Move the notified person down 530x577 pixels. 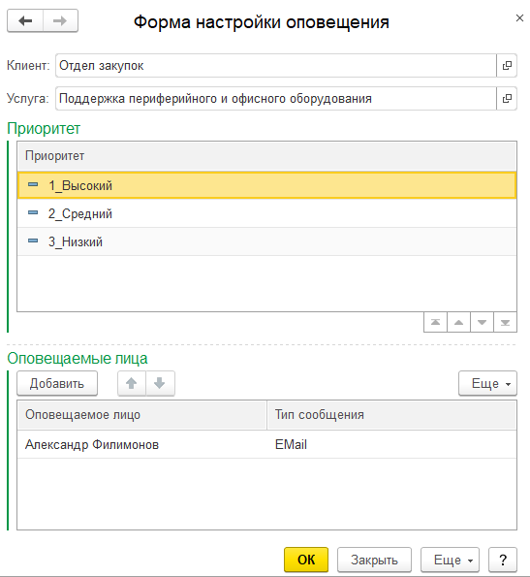[160, 383]
